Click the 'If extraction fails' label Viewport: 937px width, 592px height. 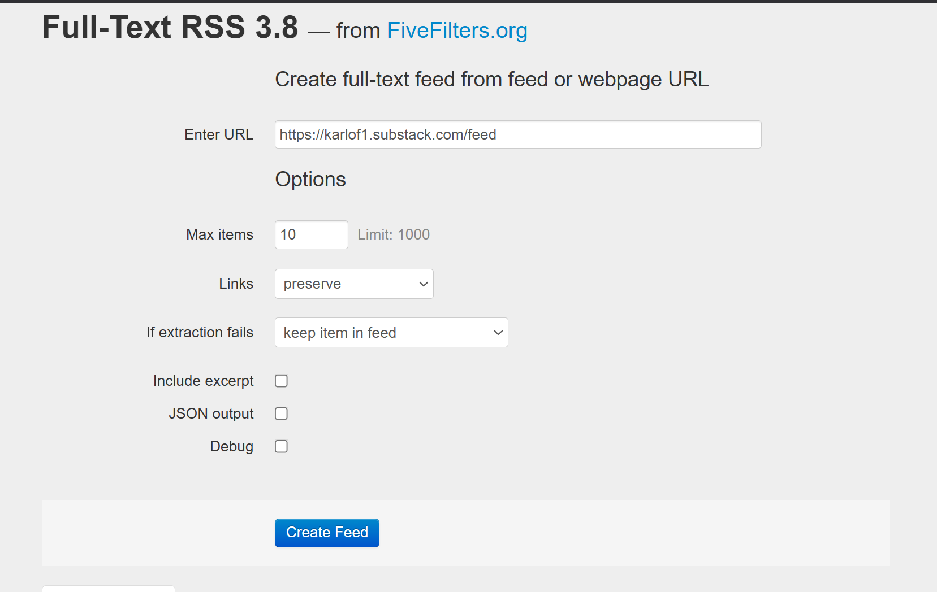(200, 332)
